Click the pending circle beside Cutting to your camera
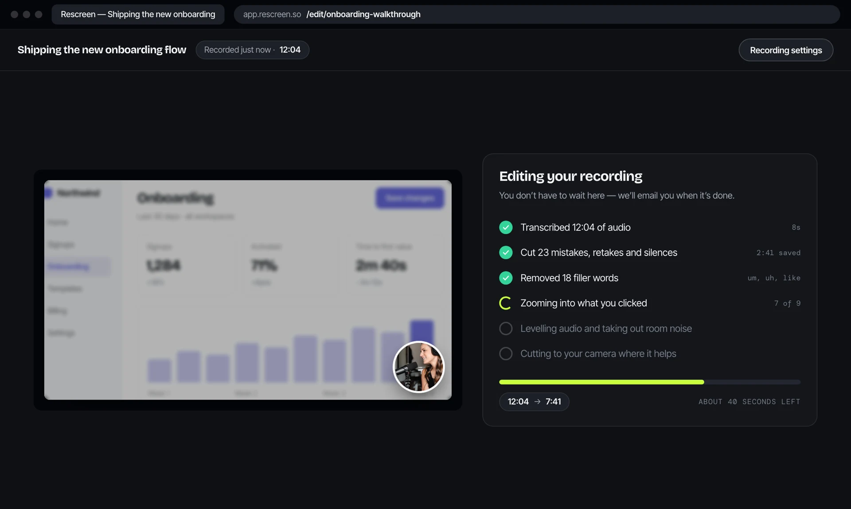851x509 pixels. click(506, 354)
